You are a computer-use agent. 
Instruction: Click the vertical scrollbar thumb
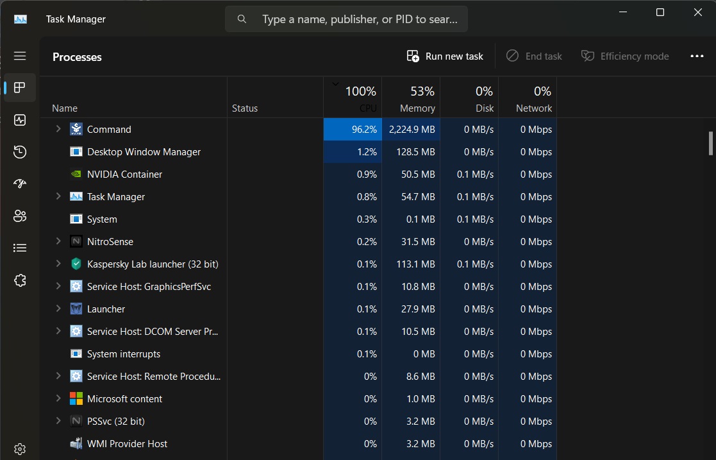pos(710,144)
